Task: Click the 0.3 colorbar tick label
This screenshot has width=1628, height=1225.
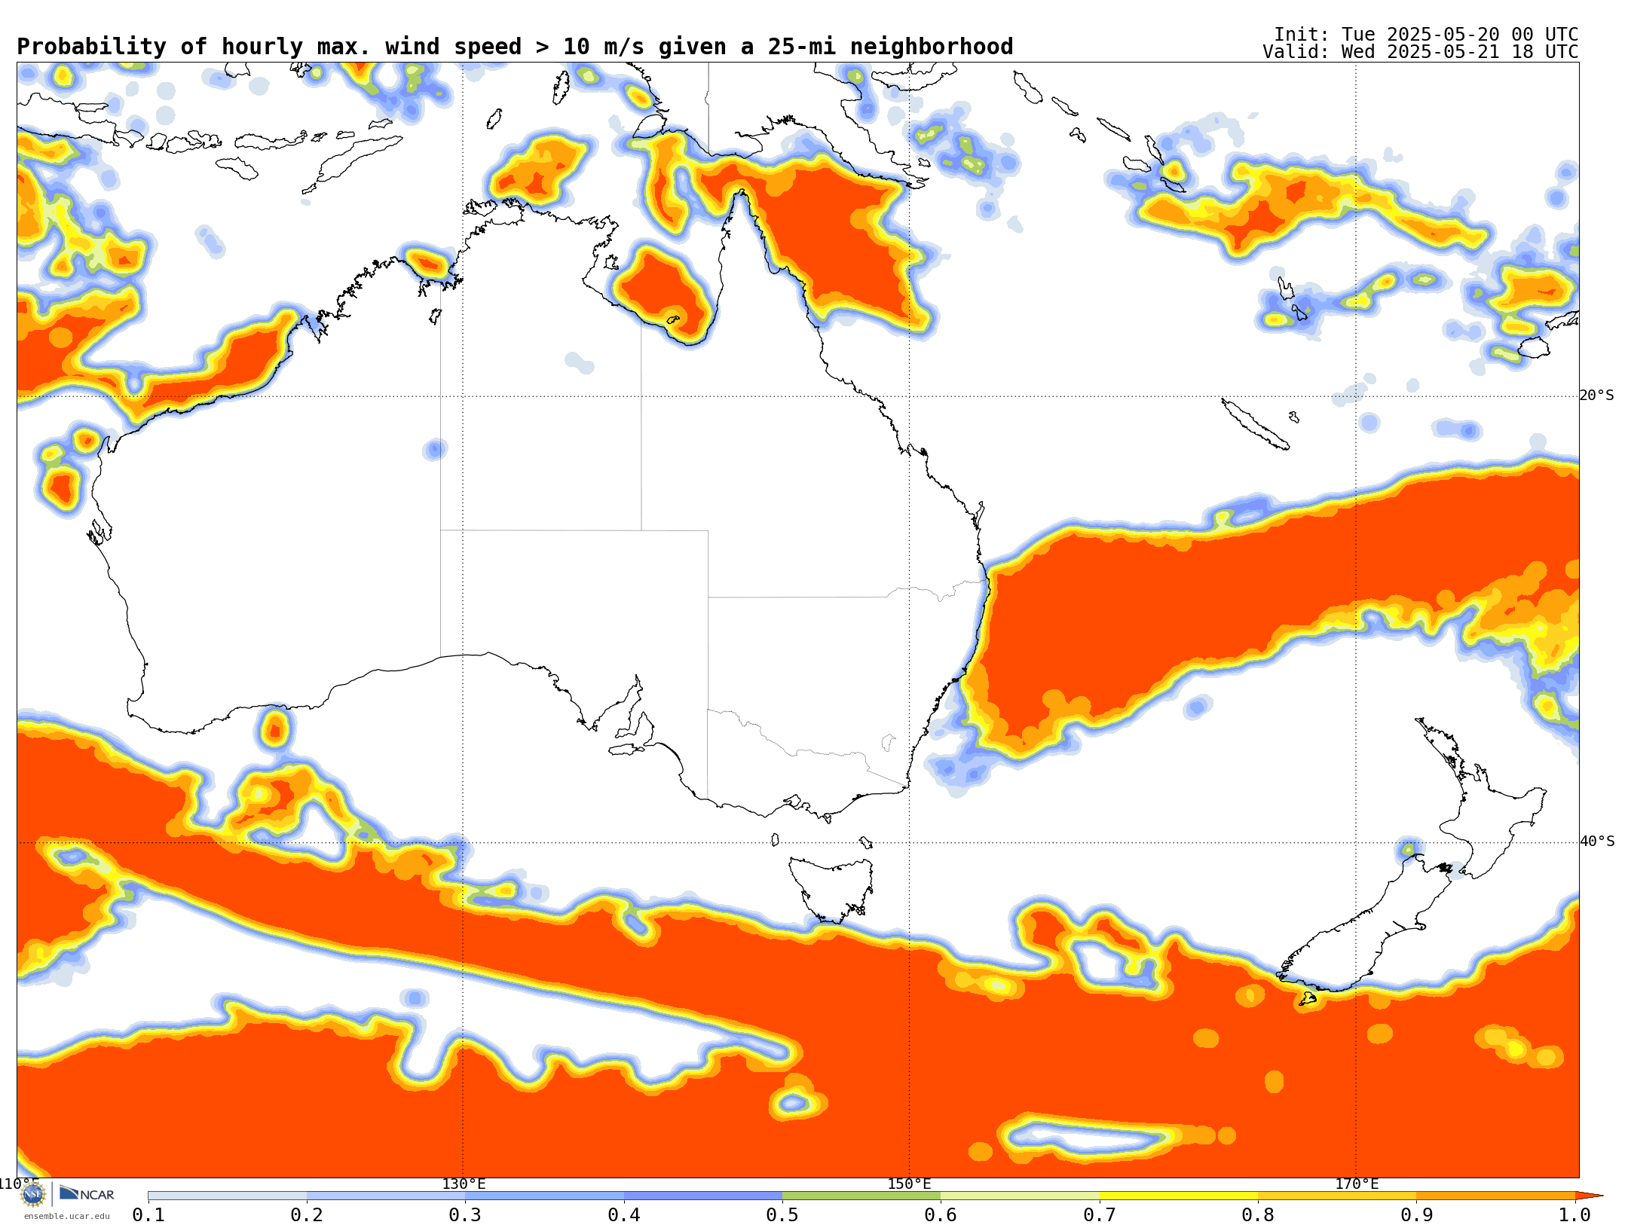Action: [x=465, y=1214]
